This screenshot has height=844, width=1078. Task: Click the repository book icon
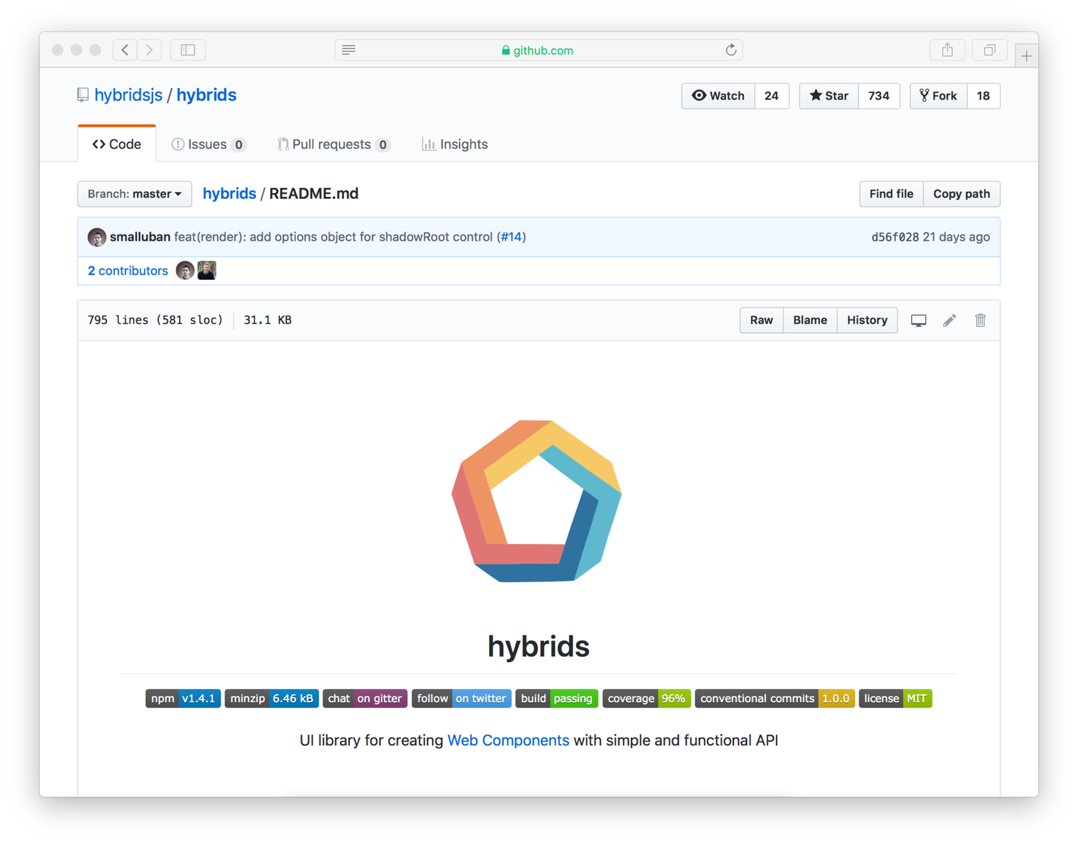pyautogui.click(x=83, y=95)
